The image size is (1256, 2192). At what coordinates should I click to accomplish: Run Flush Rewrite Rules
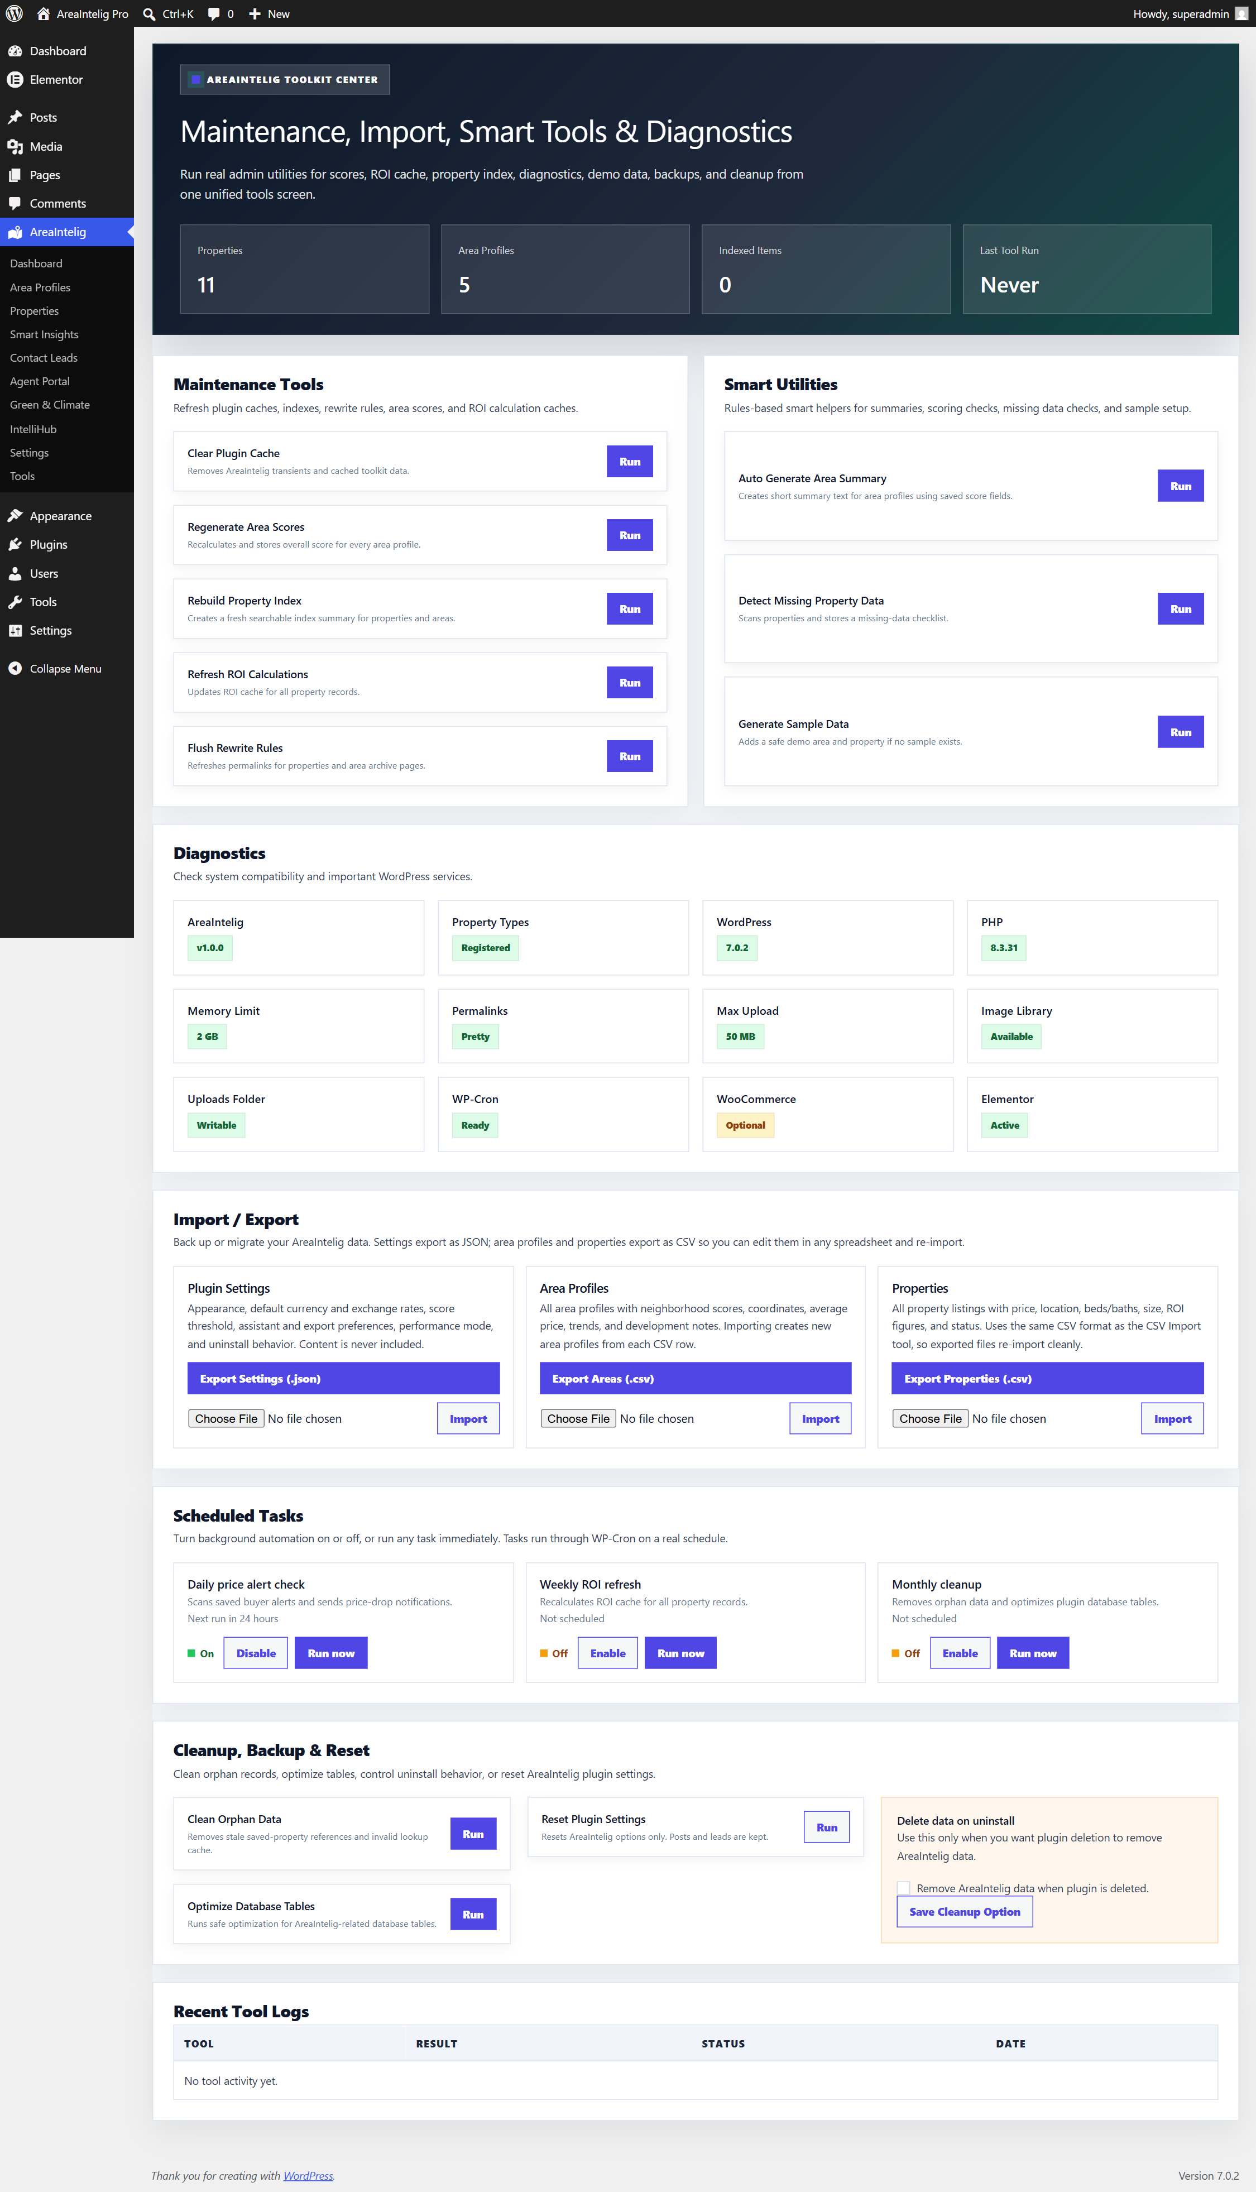(x=630, y=756)
